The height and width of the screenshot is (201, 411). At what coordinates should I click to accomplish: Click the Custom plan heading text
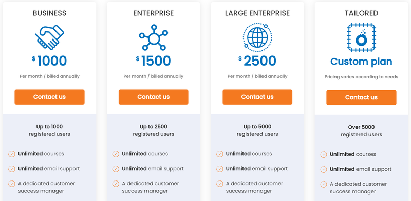(x=361, y=62)
